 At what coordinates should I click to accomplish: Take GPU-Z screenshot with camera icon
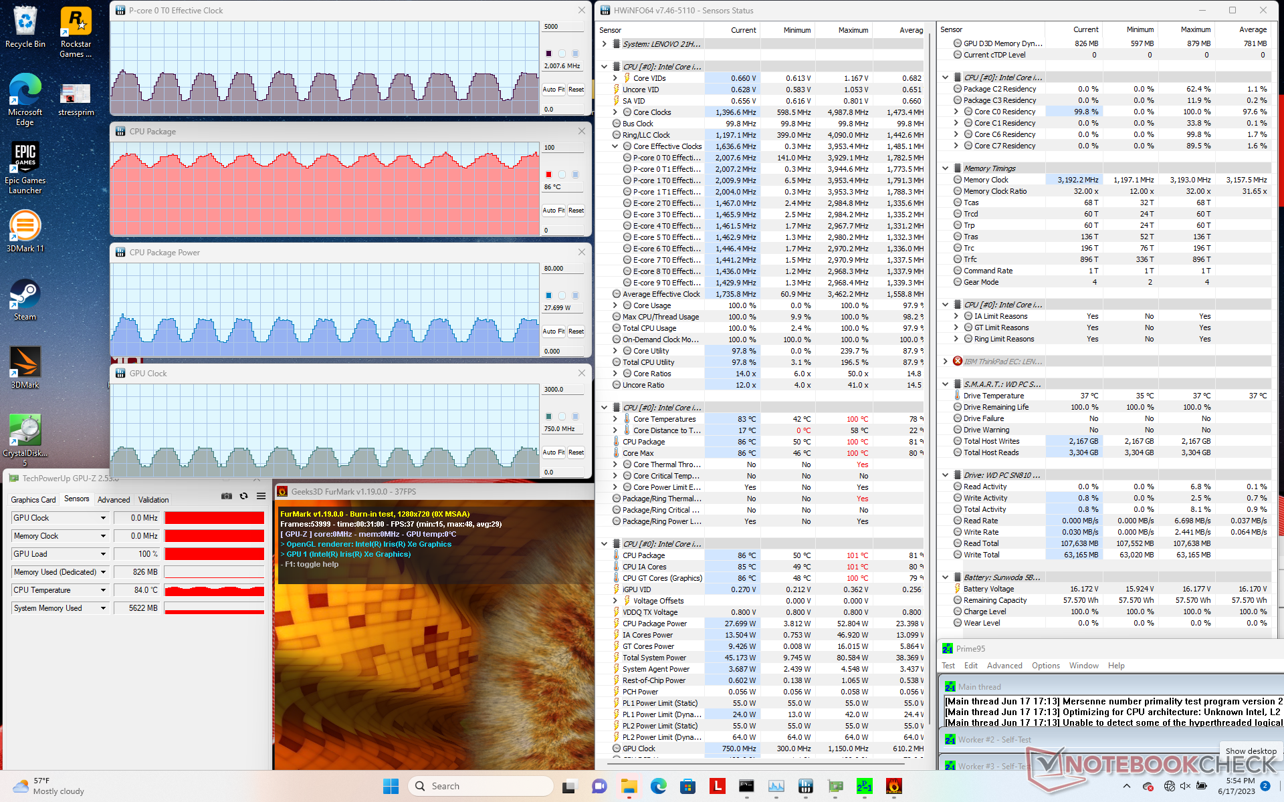[226, 496]
